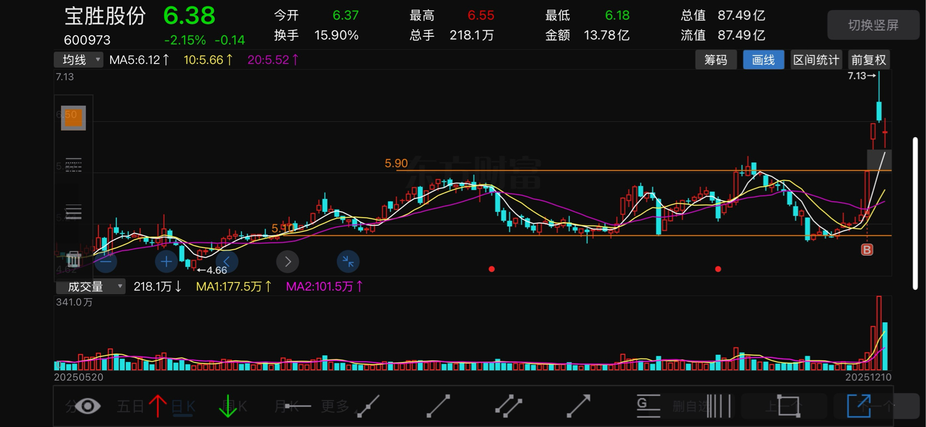Delete drawings with the trash icon
Image resolution: width=926 pixels, height=427 pixels.
click(x=73, y=259)
